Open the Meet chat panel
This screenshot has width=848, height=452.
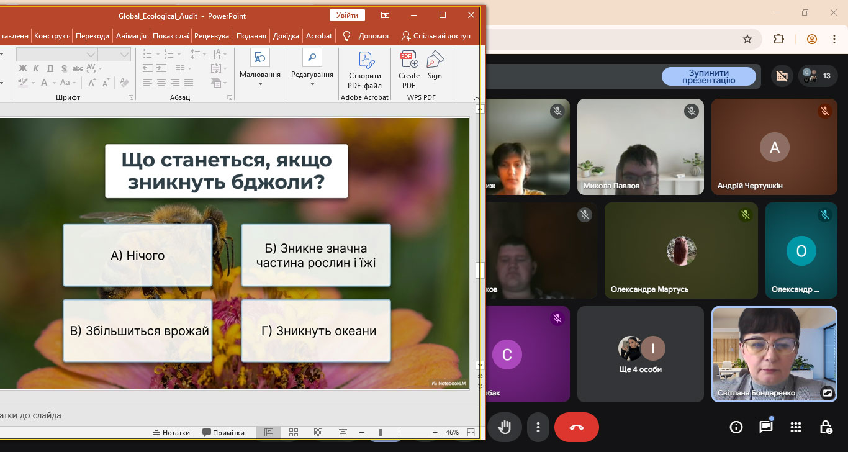[x=766, y=427]
